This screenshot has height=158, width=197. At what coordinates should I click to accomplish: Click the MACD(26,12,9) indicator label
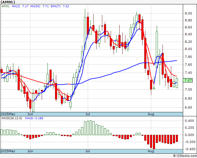pyautogui.click(x=12, y=118)
